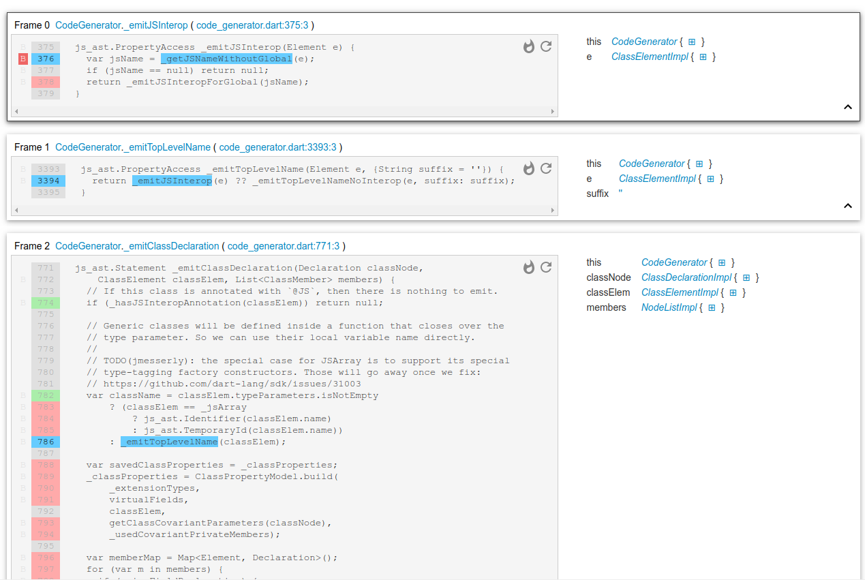Viewport: 865px width, 580px height.
Task: Click the highlighted _getJSNameWithoutGlobal call on line 376
Action: (x=226, y=59)
